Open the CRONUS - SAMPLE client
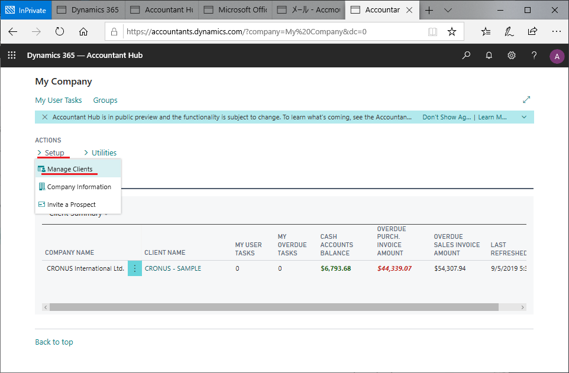 173,268
